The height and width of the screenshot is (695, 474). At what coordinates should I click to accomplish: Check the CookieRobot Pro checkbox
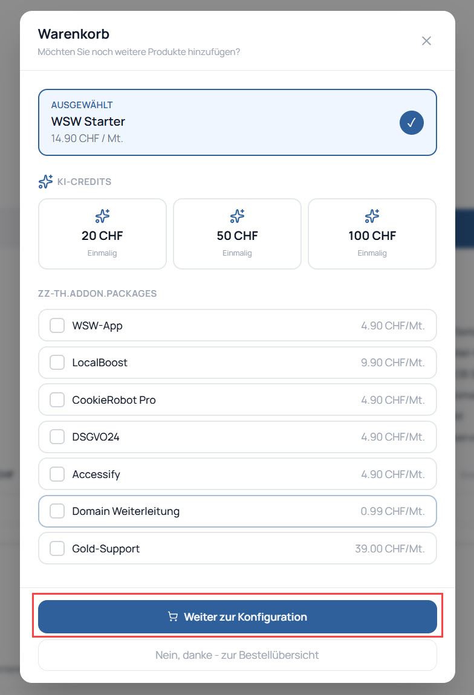(57, 400)
